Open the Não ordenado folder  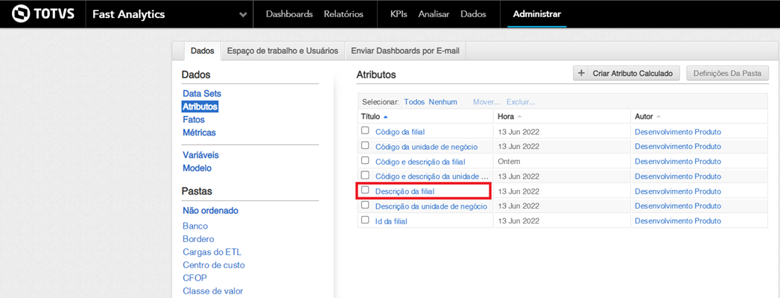point(210,210)
